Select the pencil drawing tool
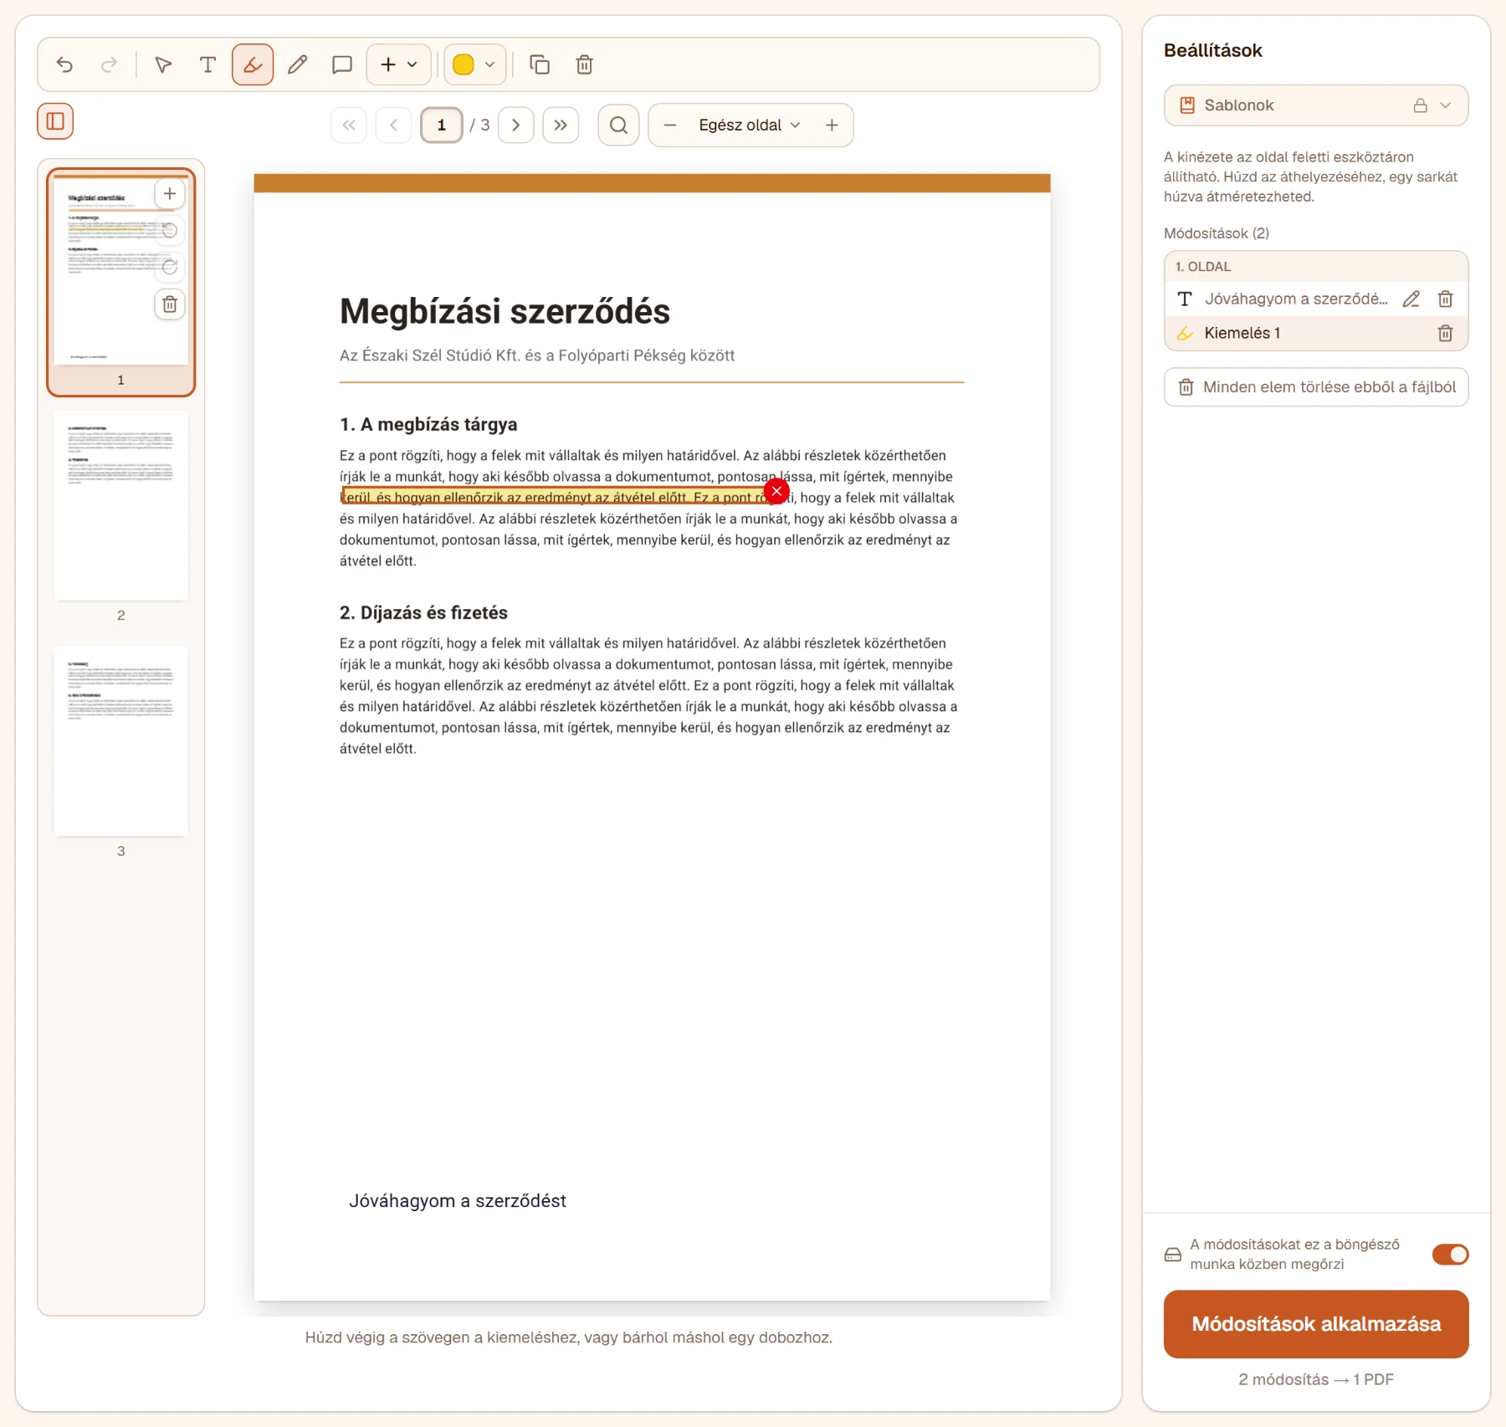 coord(297,64)
